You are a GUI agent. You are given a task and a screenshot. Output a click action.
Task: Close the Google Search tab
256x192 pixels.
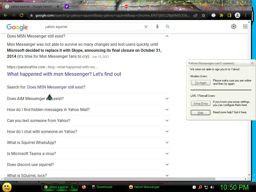[58, 6]
